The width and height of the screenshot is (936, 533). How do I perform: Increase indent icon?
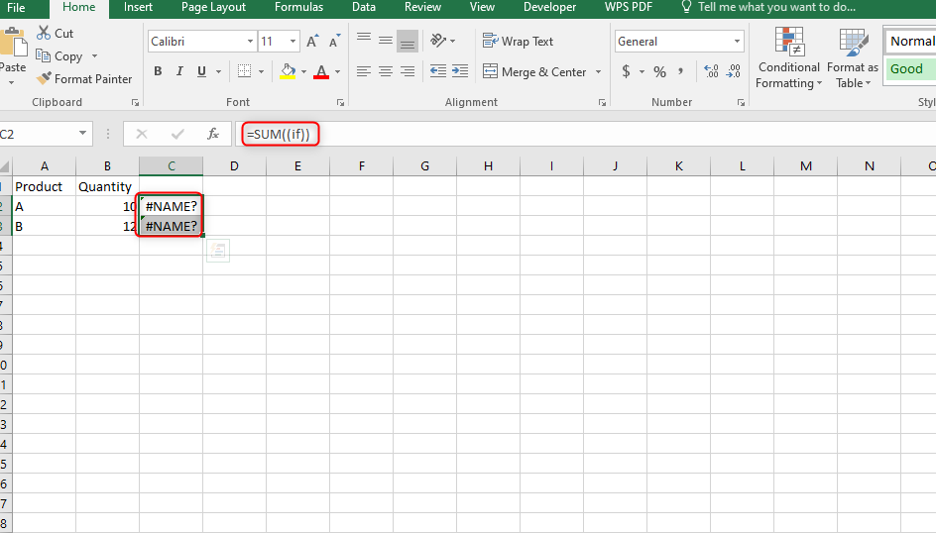460,71
